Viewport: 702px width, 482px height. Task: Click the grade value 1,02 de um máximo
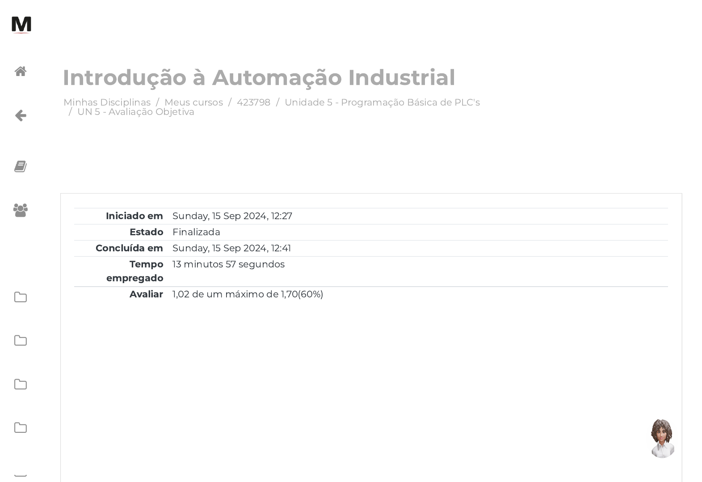[x=248, y=294]
